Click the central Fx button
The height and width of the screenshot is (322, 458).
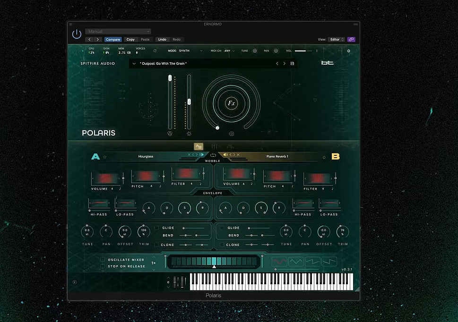click(231, 103)
